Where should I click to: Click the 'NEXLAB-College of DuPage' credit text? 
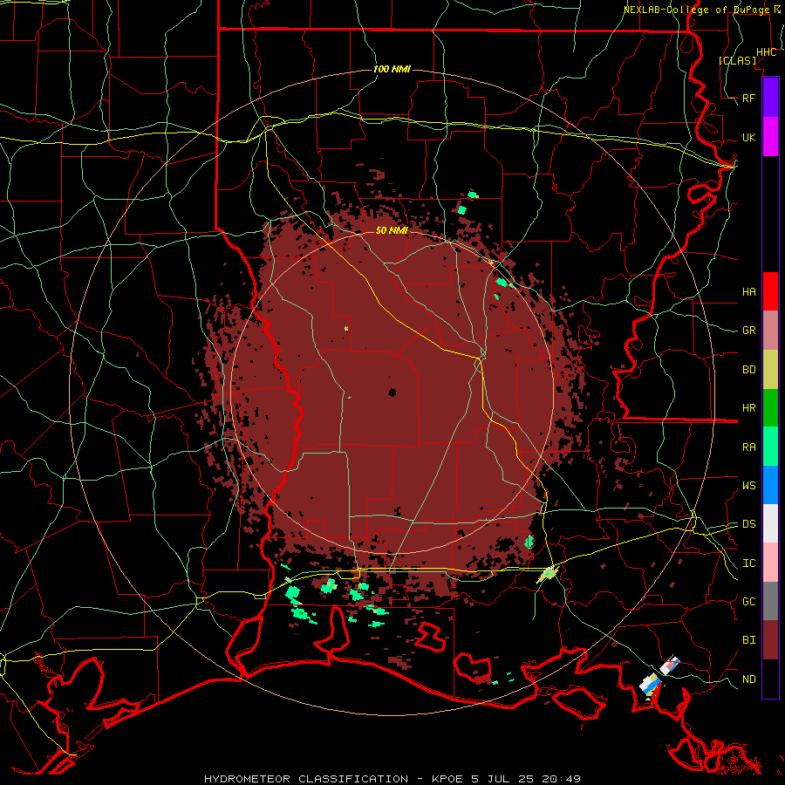point(696,10)
